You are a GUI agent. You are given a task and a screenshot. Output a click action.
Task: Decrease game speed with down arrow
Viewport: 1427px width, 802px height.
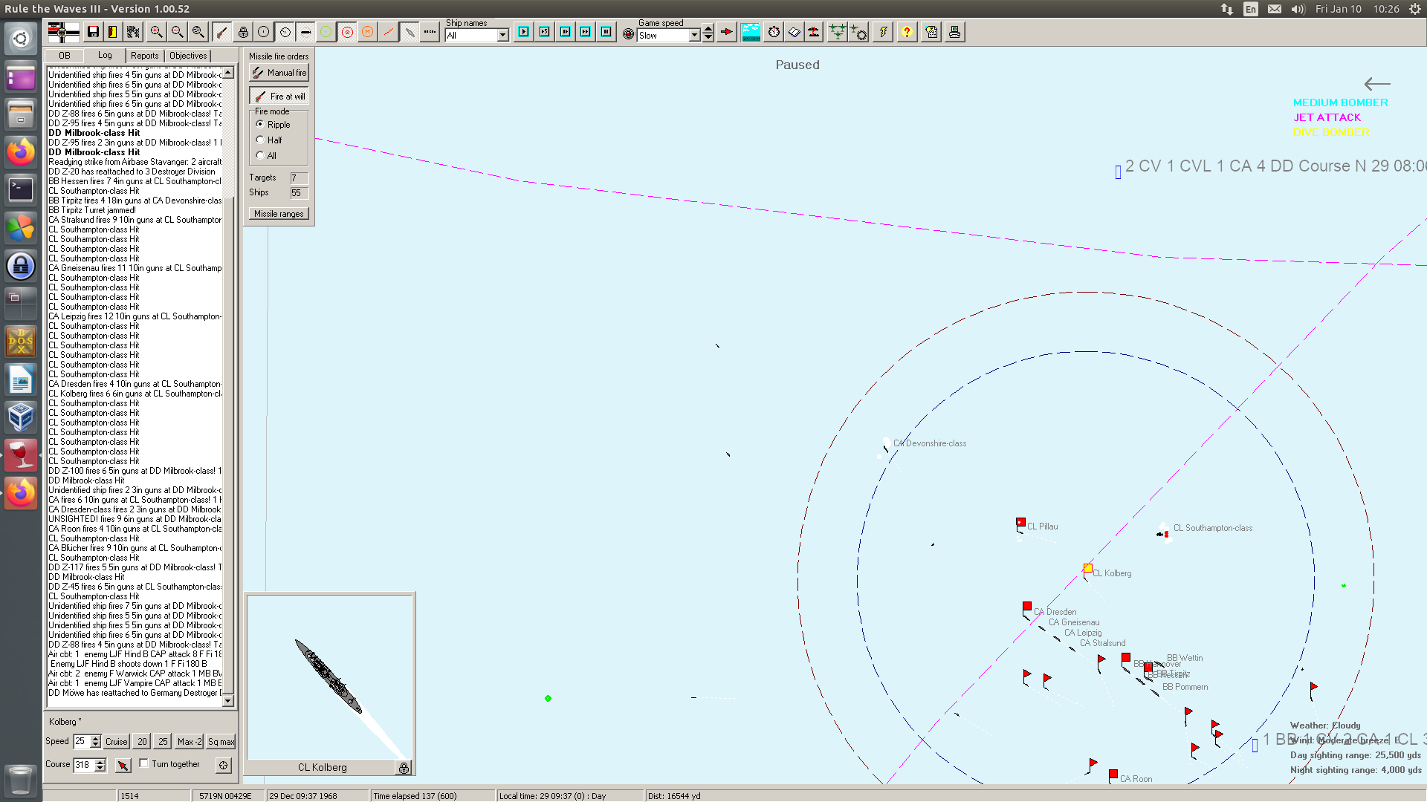pos(708,38)
